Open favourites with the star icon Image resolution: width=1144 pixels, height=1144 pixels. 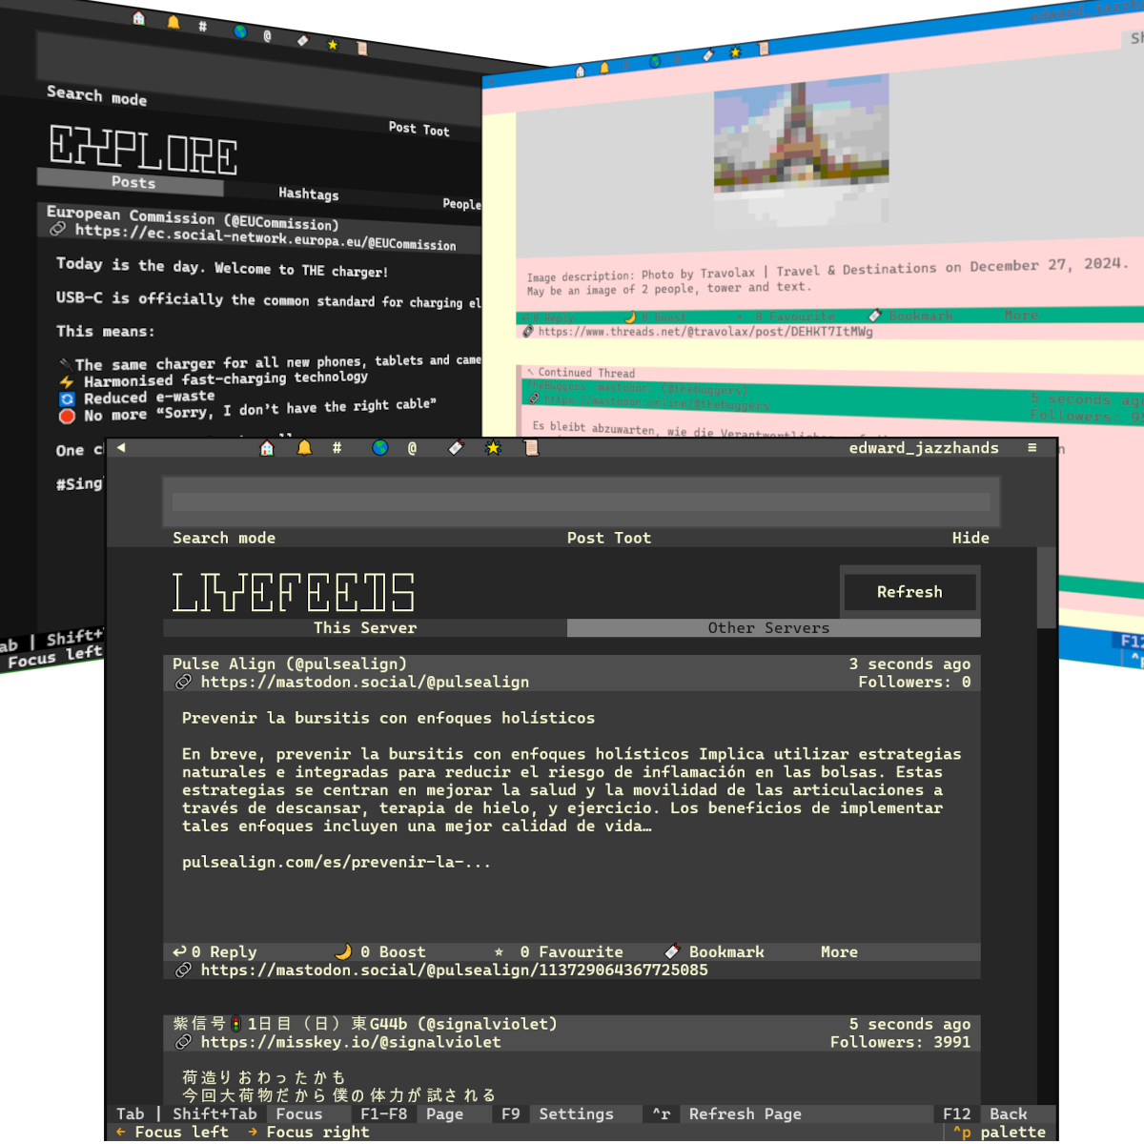click(493, 447)
